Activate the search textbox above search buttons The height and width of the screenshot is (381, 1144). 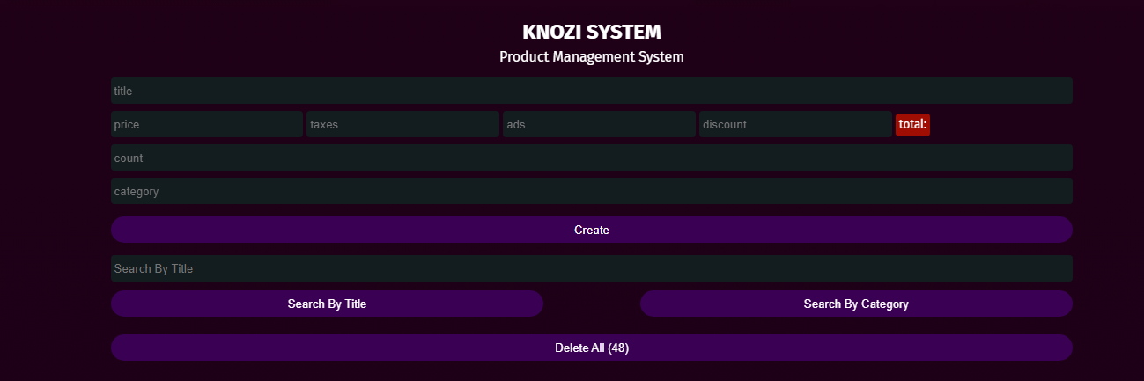(x=591, y=269)
